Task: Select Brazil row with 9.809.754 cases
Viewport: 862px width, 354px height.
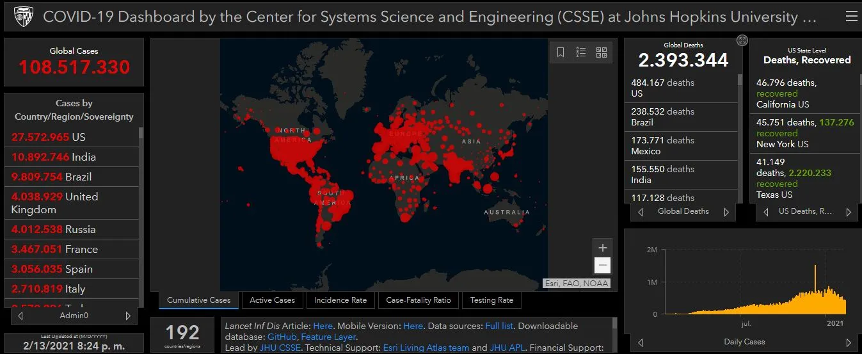Action: (72, 177)
